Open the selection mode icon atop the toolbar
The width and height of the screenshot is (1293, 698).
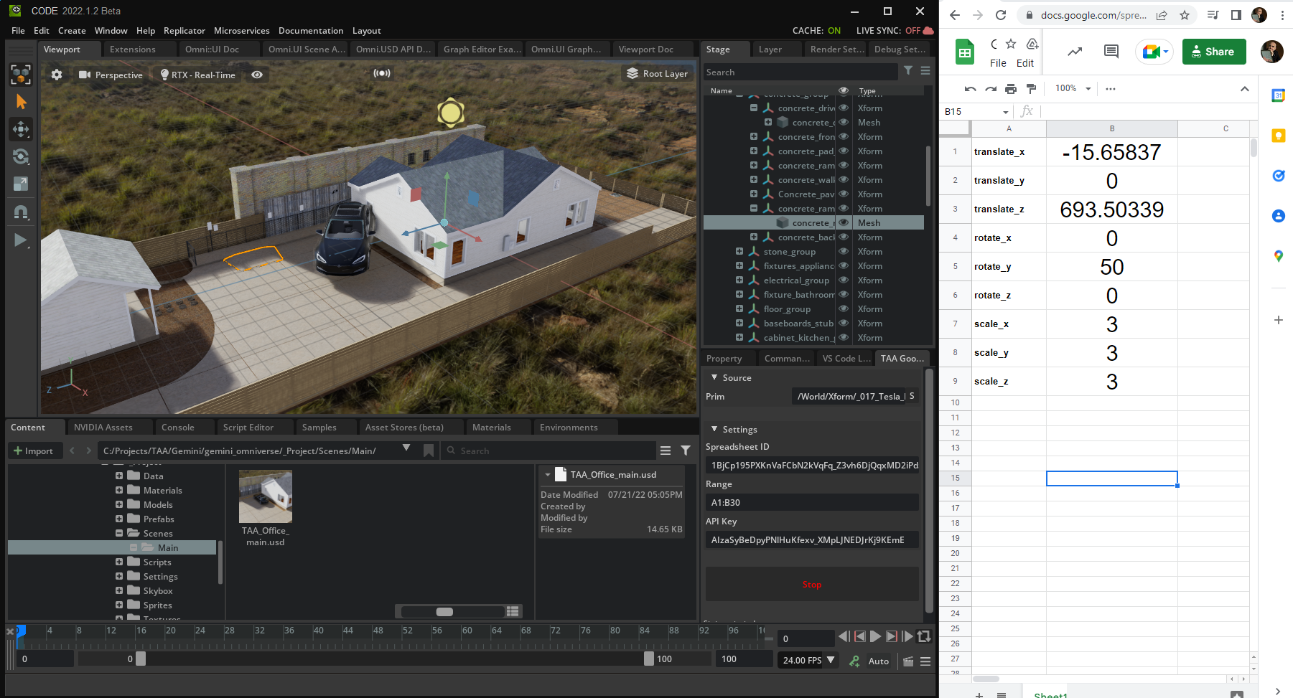point(21,75)
